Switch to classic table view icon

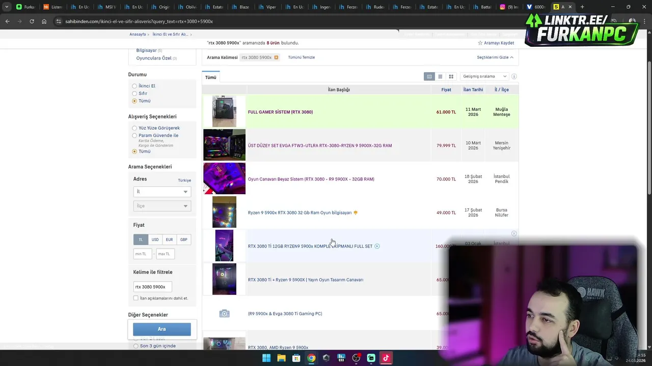429,76
